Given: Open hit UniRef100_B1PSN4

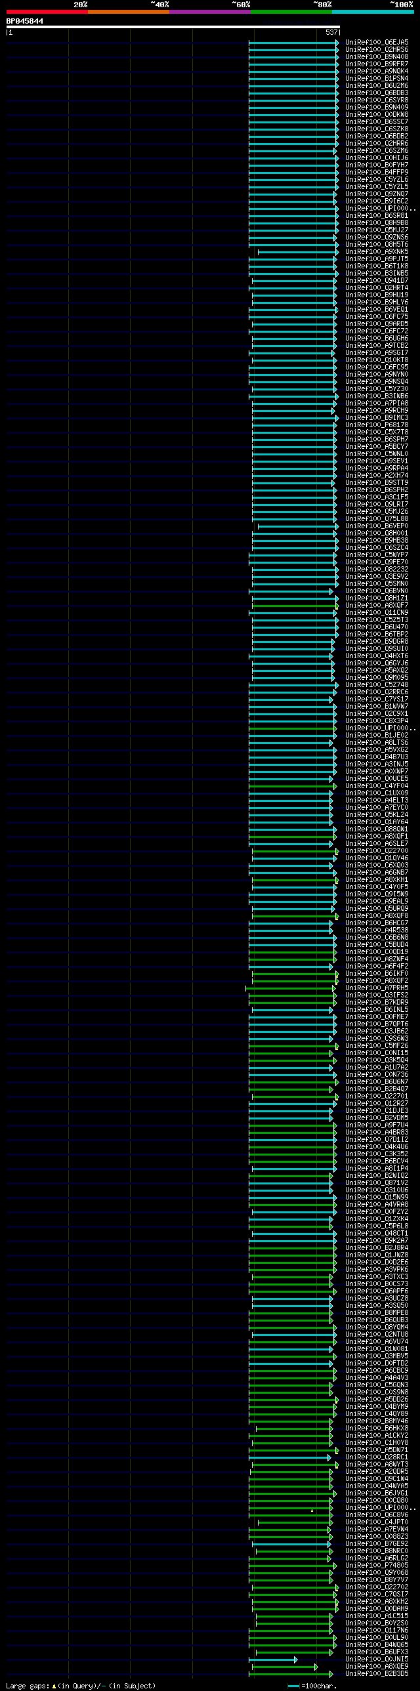Looking at the screenshot, I should click(377, 78).
